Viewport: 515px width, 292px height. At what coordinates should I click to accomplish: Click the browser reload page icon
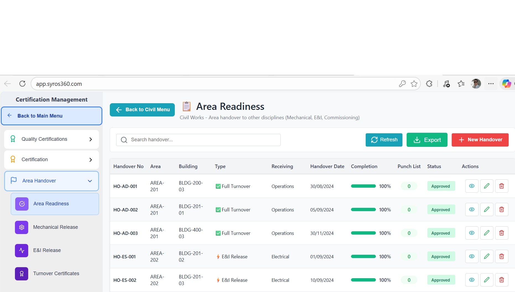click(22, 84)
